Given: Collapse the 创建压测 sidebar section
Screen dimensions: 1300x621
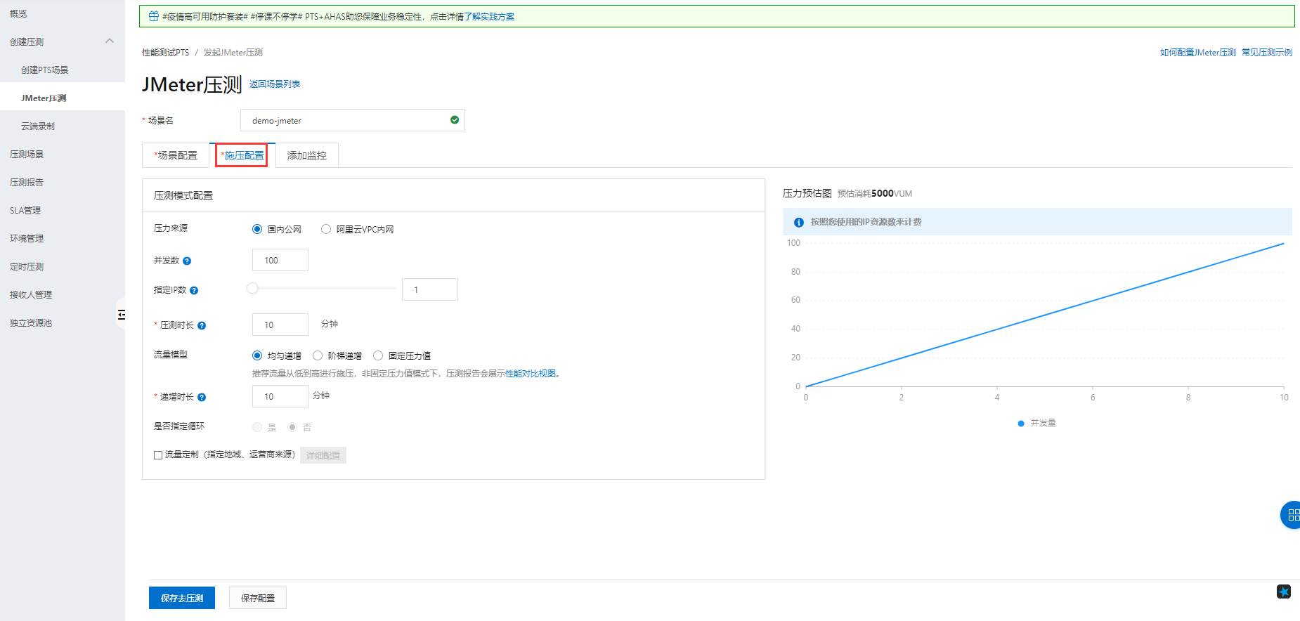Looking at the screenshot, I should [x=110, y=41].
